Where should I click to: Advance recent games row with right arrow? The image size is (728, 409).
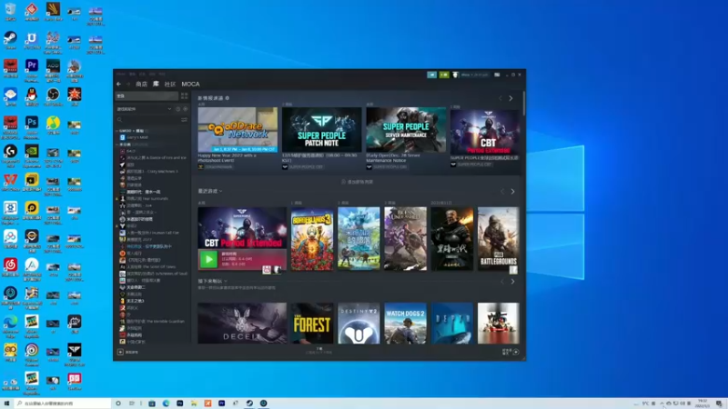pyautogui.click(x=512, y=192)
